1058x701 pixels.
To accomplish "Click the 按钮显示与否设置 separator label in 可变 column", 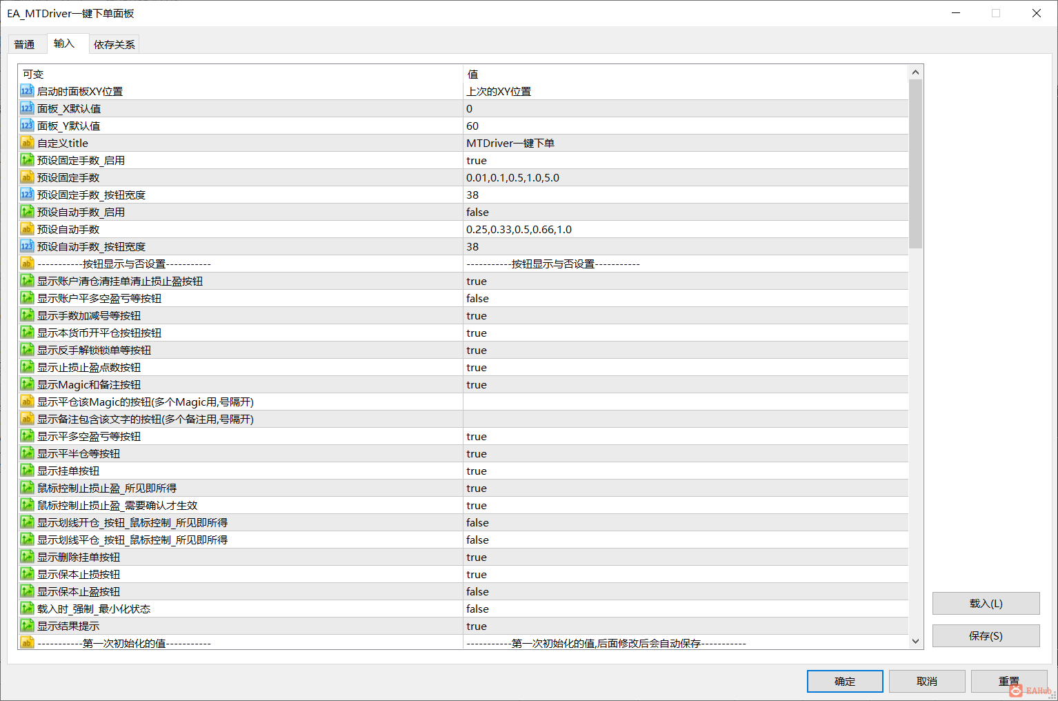I will (x=124, y=264).
